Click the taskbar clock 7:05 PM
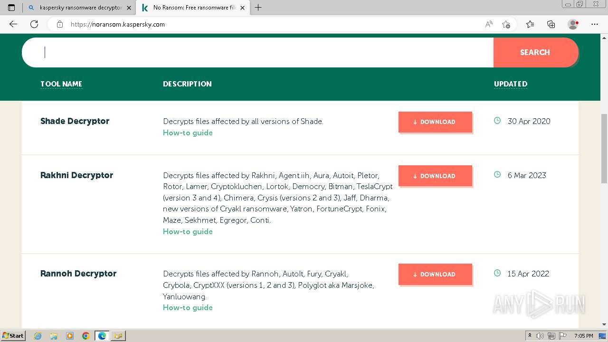 point(583,336)
